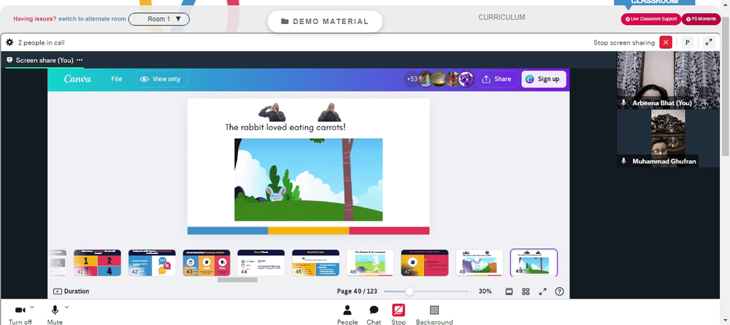This screenshot has height=325, width=730.
Task: Click the P button in call header
Action: 687,42
